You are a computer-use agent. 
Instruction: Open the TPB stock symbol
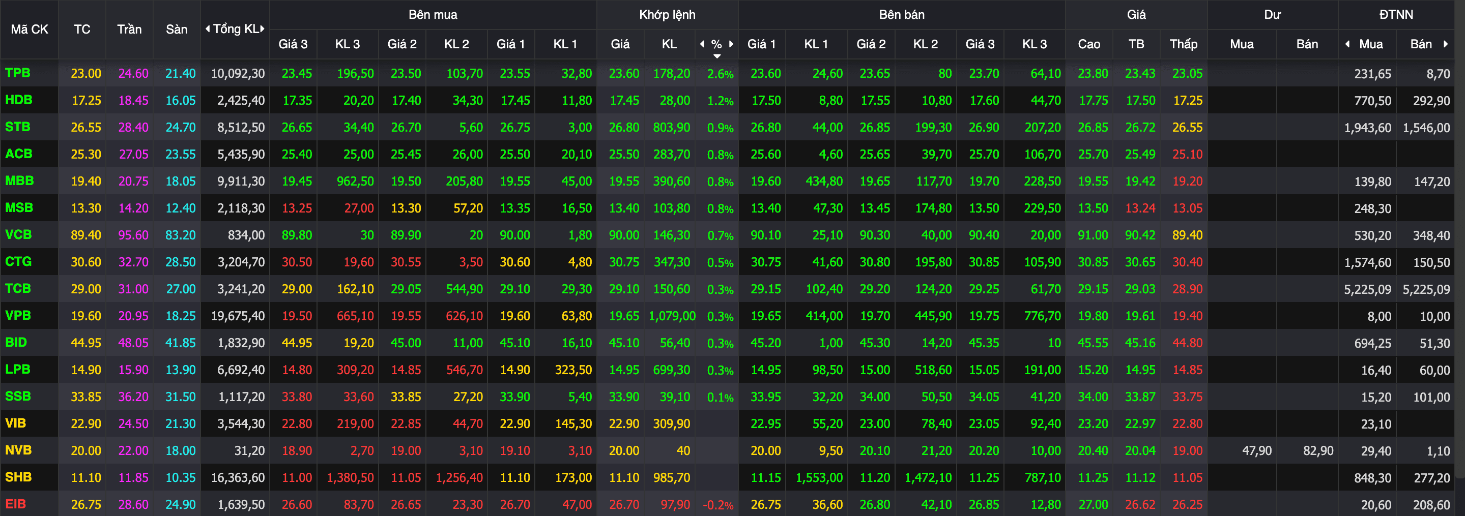[x=18, y=73]
